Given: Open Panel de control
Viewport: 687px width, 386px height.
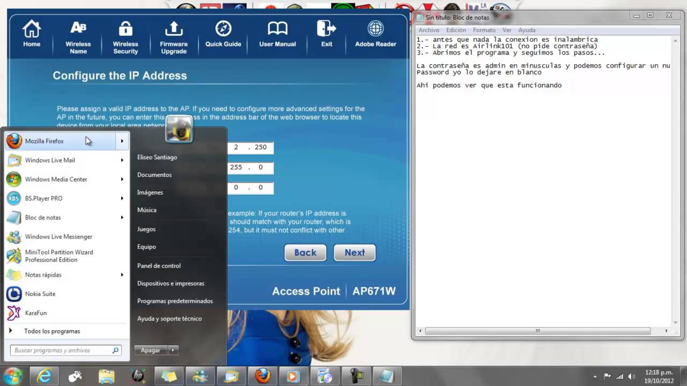Looking at the screenshot, I should (159, 265).
